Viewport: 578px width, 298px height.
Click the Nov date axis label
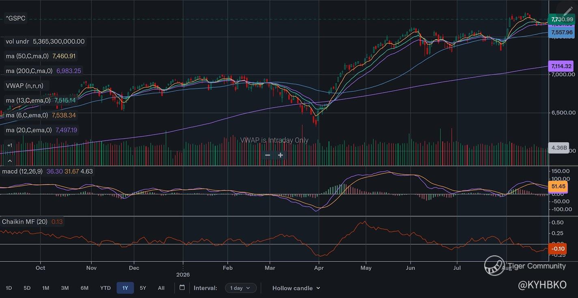(91, 268)
